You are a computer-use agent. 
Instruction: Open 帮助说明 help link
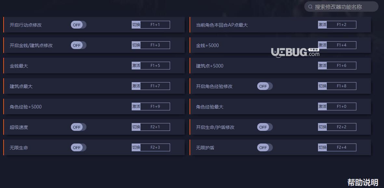363,182
